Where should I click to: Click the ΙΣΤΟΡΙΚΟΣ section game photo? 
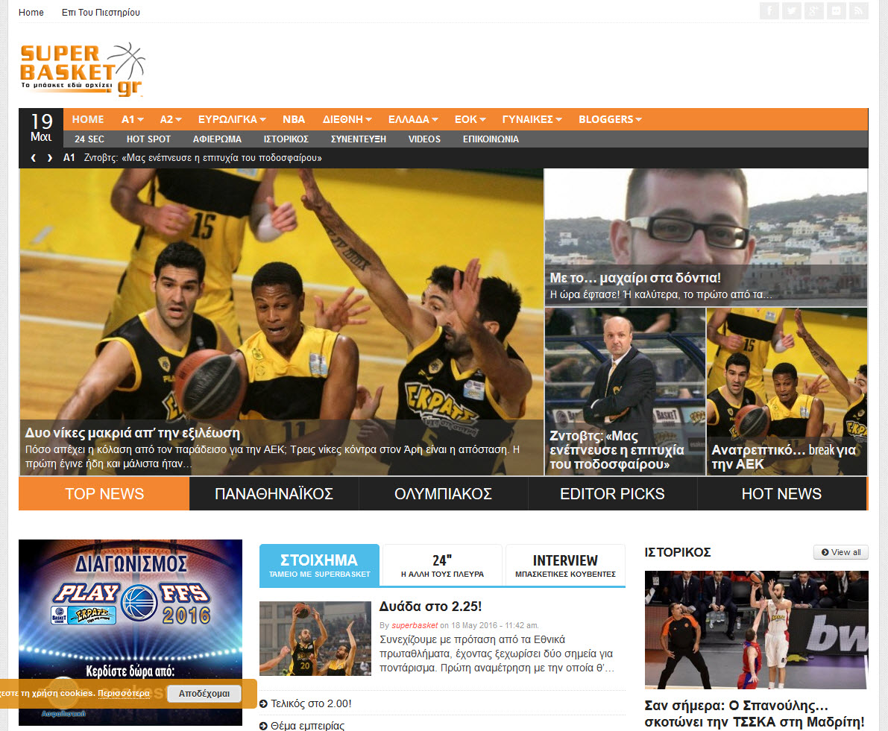(x=756, y=630)
